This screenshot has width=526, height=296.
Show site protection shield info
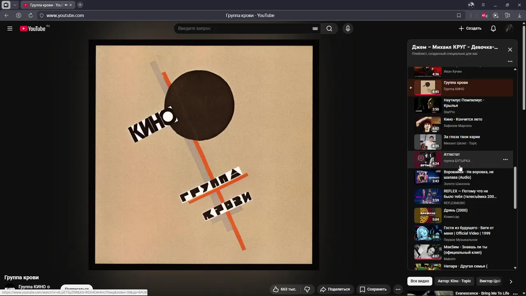point(42,15)
